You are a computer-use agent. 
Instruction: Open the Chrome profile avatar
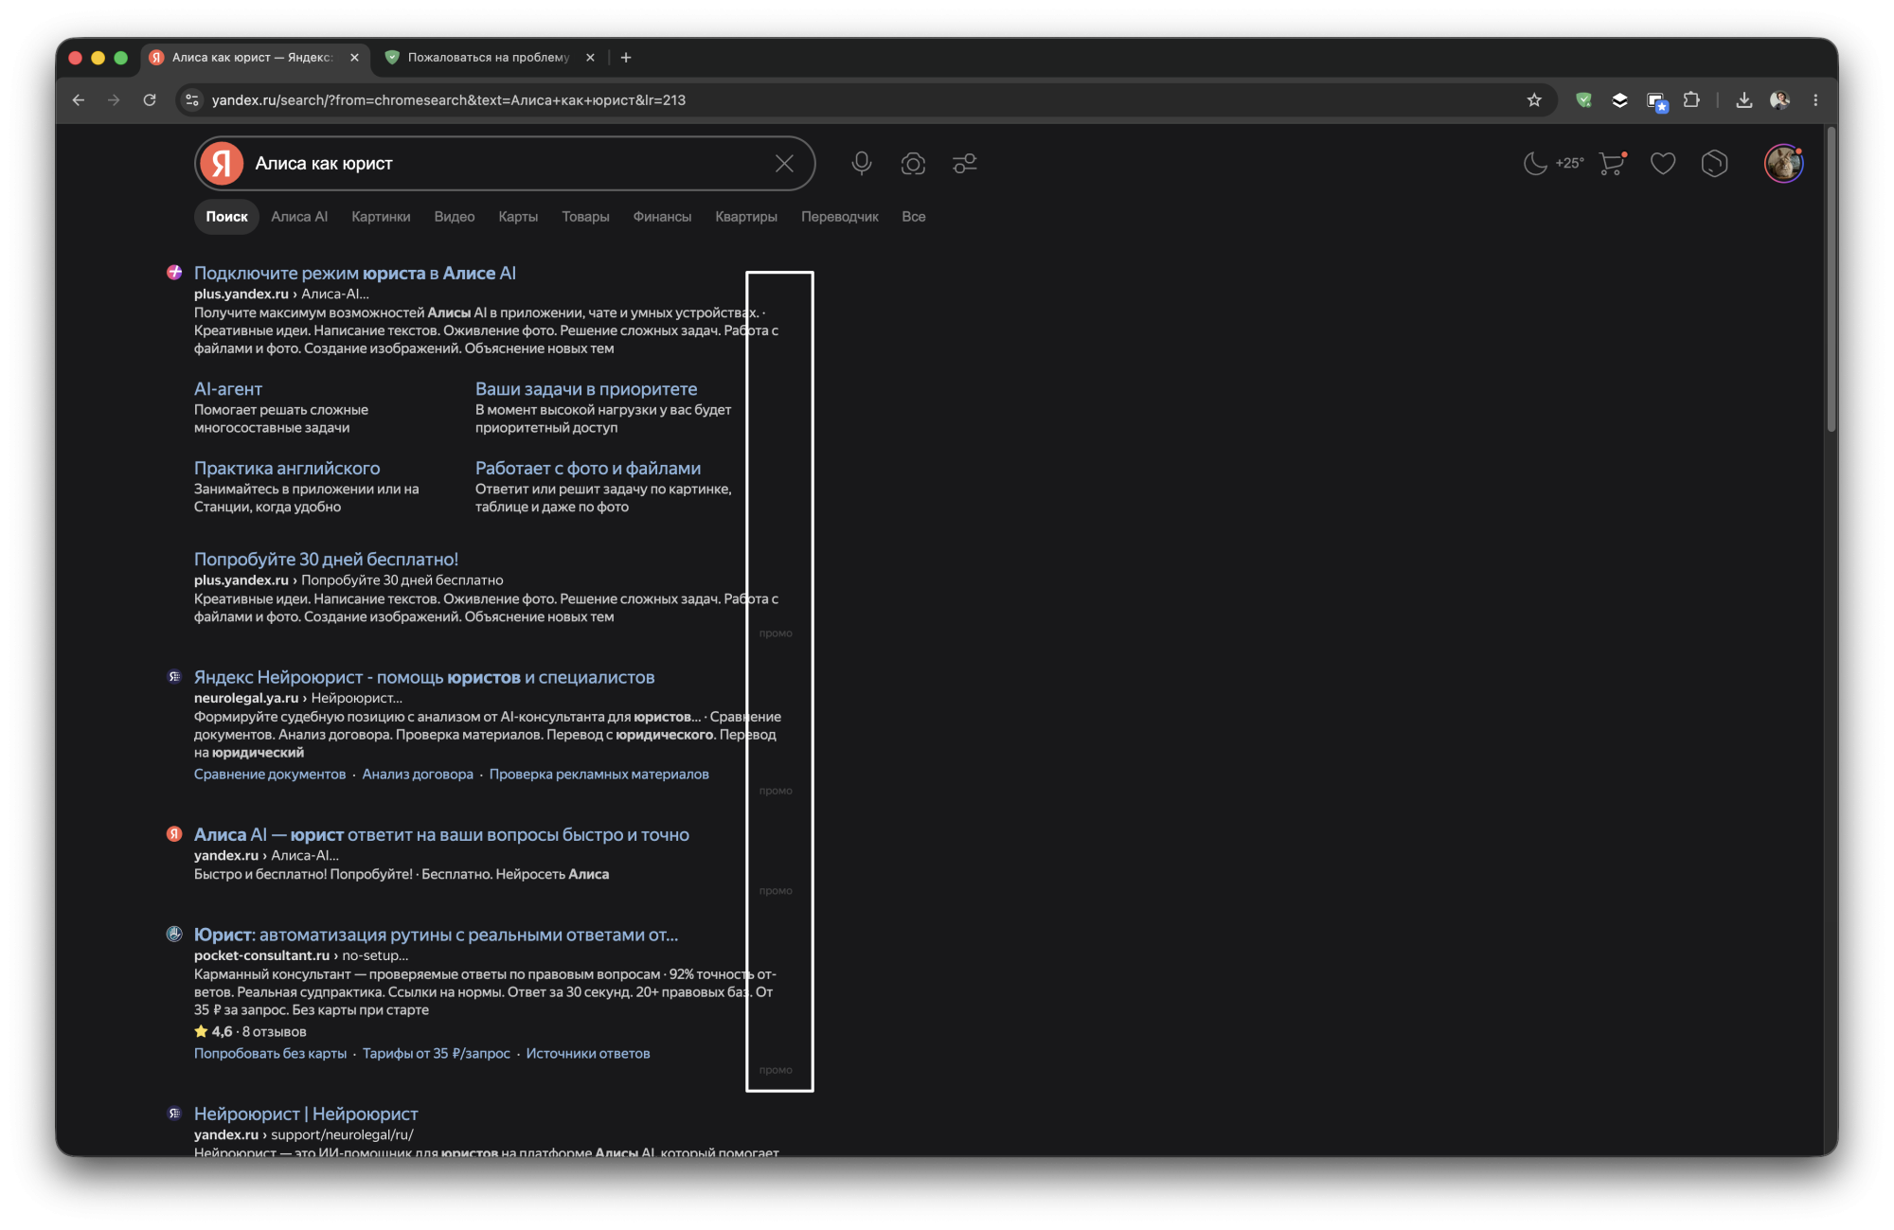[x=1779, y=99]
